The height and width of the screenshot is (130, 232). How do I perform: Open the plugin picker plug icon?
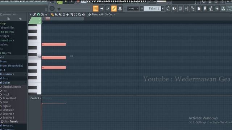[205, 9]
